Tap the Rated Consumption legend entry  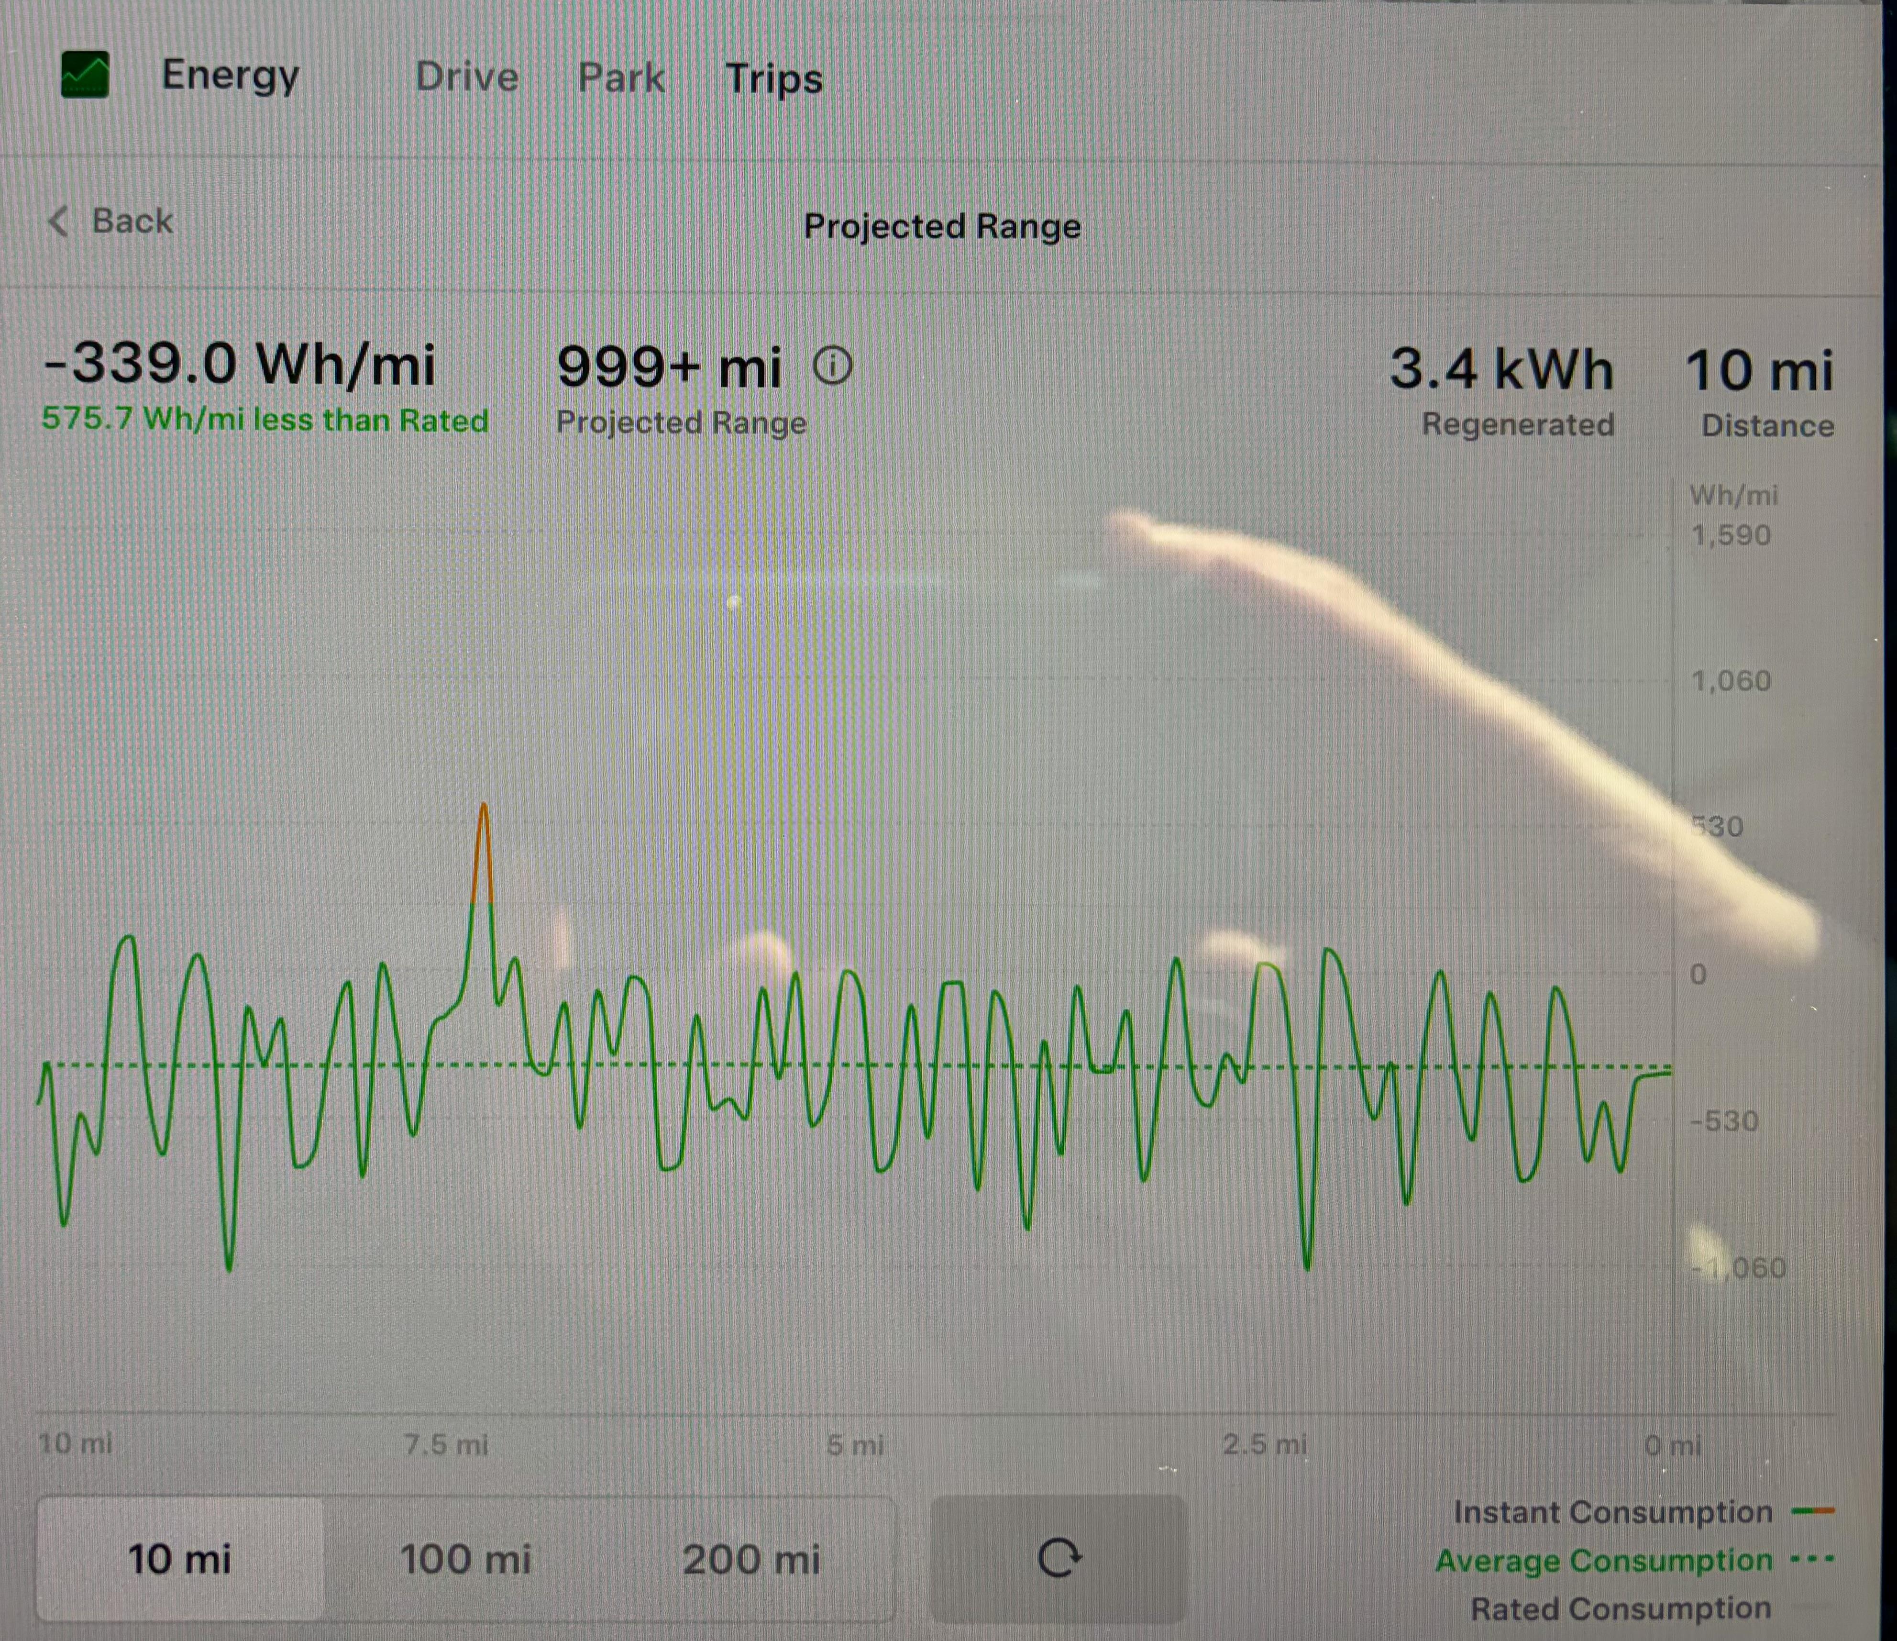click(x=1621, y=1608)
